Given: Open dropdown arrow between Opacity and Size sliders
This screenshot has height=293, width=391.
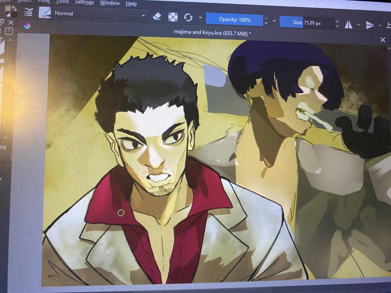Looking at the screenshot, I should pos(274,21).
